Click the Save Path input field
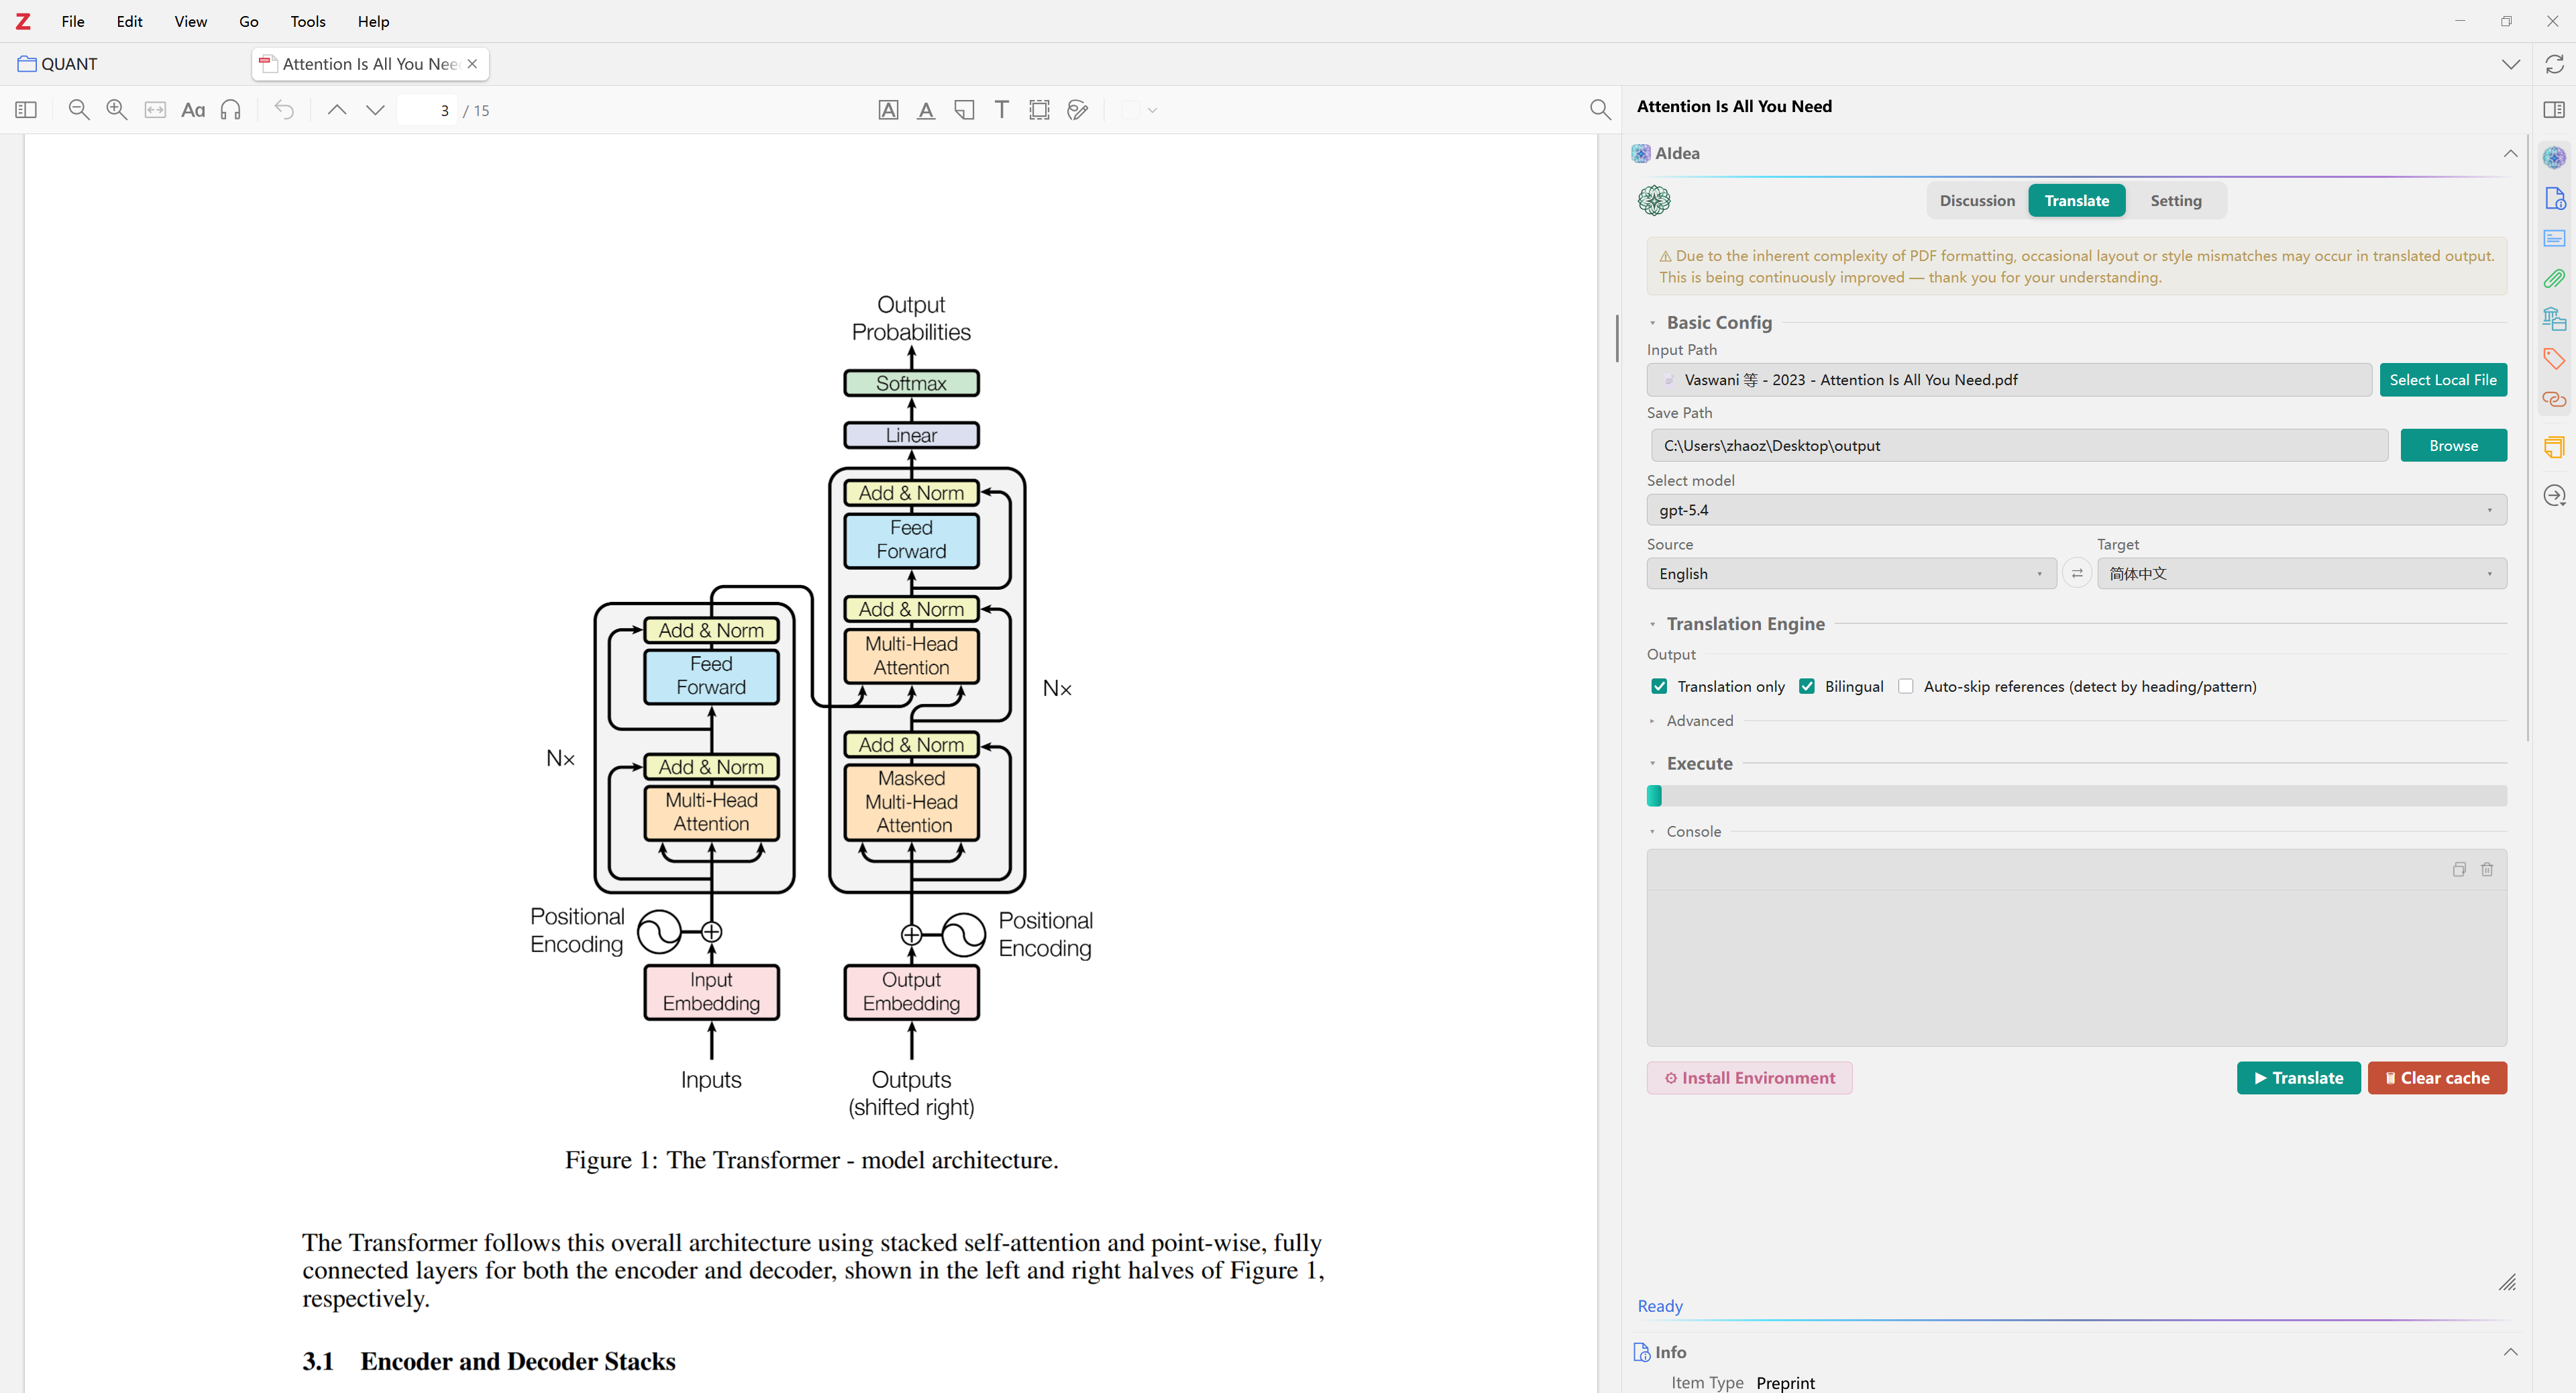Viewport: 2576px width, 1393px height. tap(2019, 445)
